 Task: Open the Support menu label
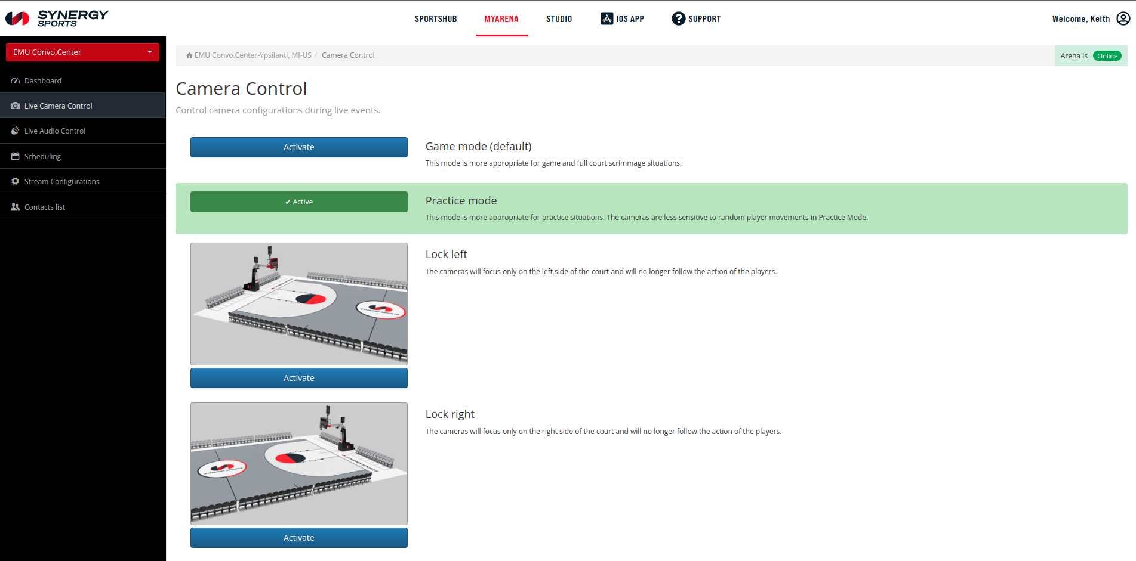704,19
